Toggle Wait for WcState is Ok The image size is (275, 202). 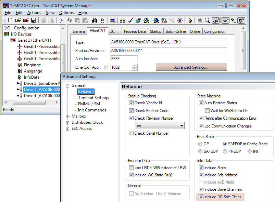point(207,111)
